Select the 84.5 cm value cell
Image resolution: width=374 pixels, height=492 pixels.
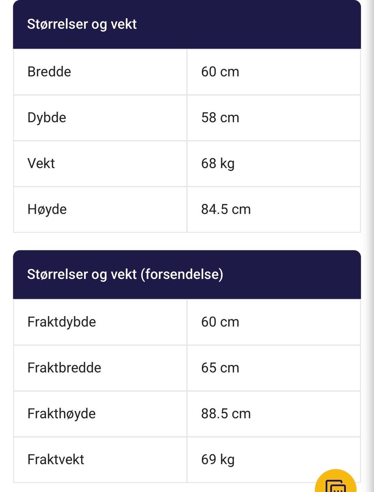[x=274, y=210]
